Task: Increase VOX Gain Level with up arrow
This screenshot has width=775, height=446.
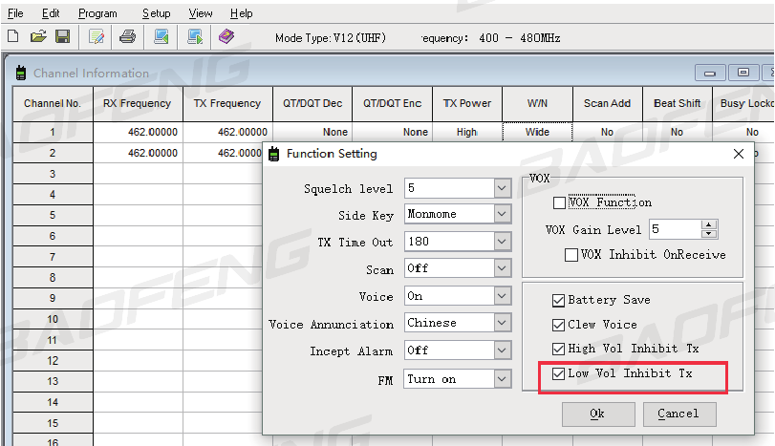Action: (x=709, y=224)
